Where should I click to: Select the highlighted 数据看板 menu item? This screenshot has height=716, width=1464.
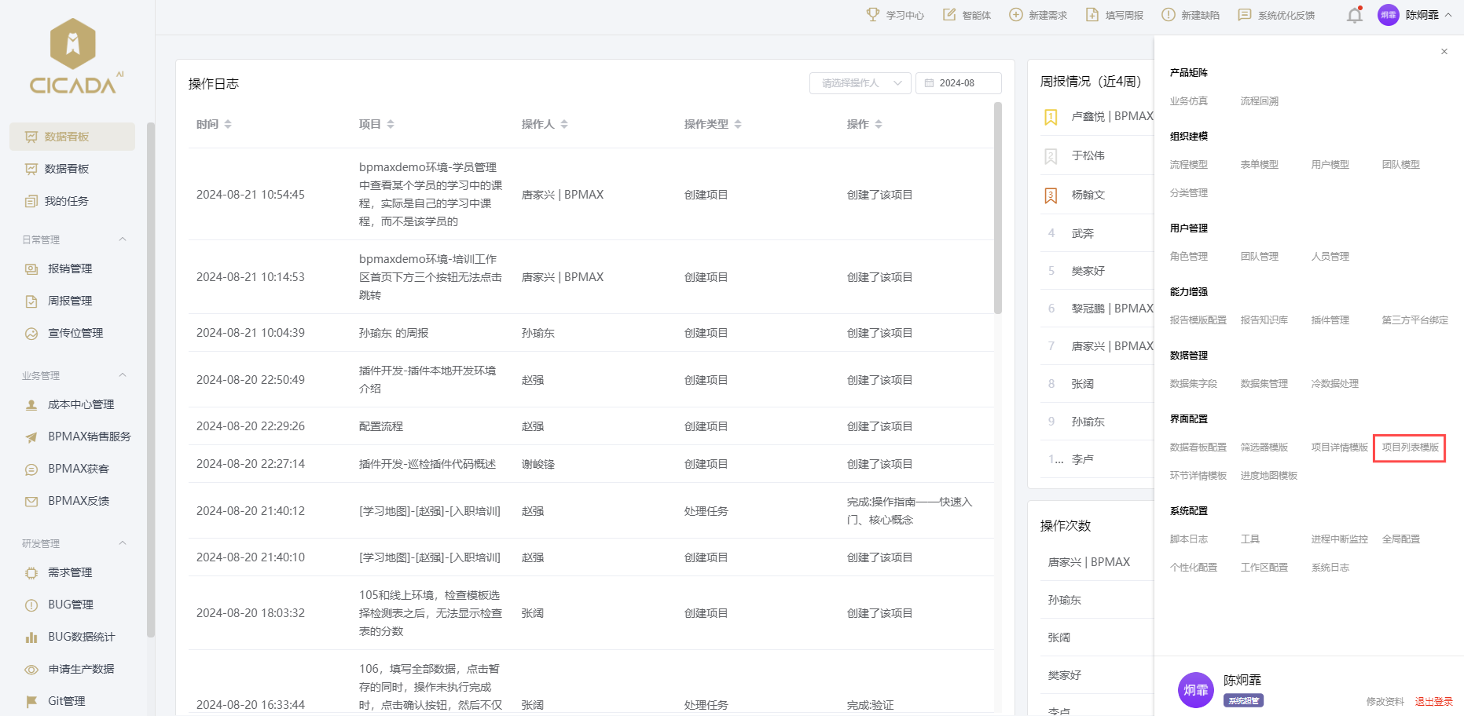[72, 137]
